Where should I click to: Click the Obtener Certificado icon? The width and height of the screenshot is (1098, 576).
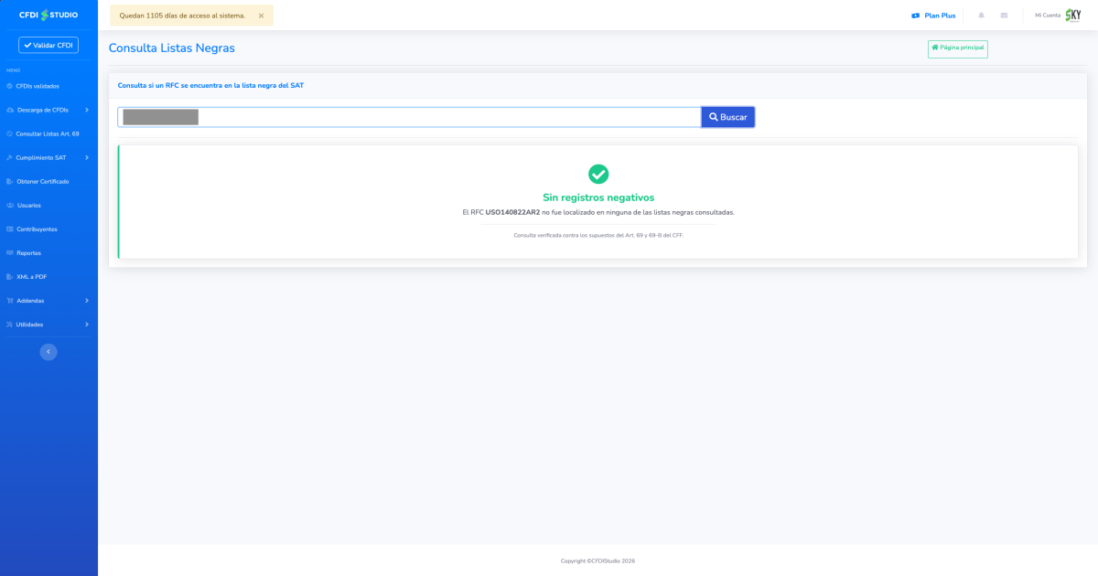pos(9,181)
